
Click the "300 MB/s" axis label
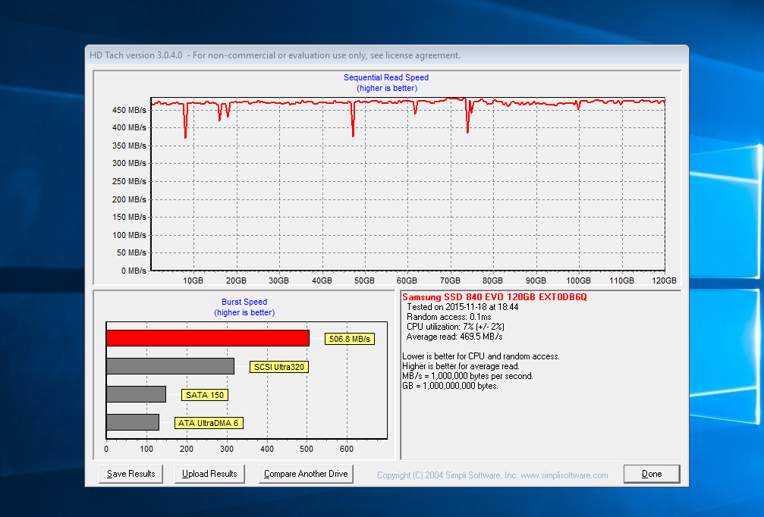pos(129,163)
